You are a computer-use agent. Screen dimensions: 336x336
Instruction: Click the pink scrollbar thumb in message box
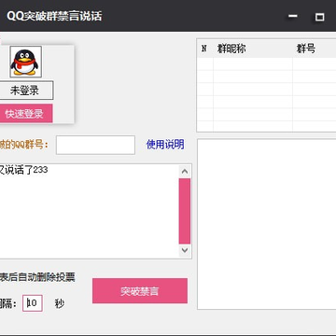click(x=185, y=211)
